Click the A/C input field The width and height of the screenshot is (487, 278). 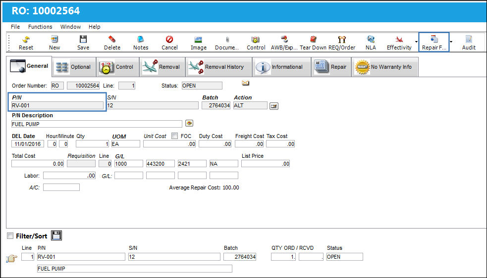pyautogui.click(x=61, y=187)
